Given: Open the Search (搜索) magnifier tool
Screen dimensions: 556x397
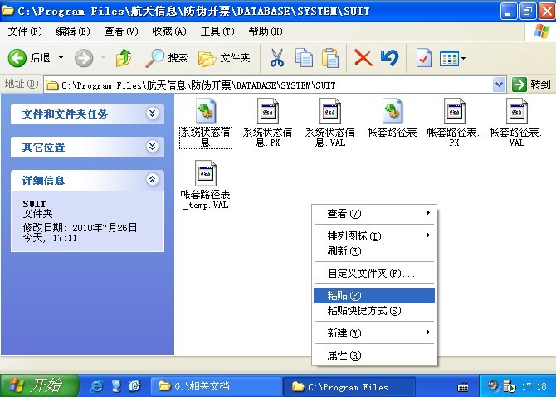Looking at the screenshot, I should pyautogui.click(x=166, y=58).
